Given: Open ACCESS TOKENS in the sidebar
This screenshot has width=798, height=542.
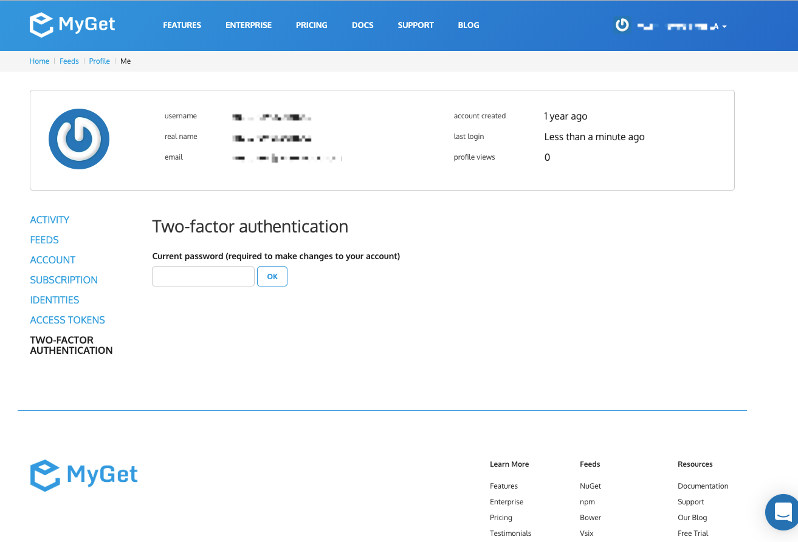Looking at the screenshot, I should (67, 320).
